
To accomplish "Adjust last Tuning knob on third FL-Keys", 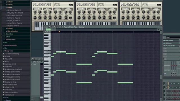I will 158,12.
